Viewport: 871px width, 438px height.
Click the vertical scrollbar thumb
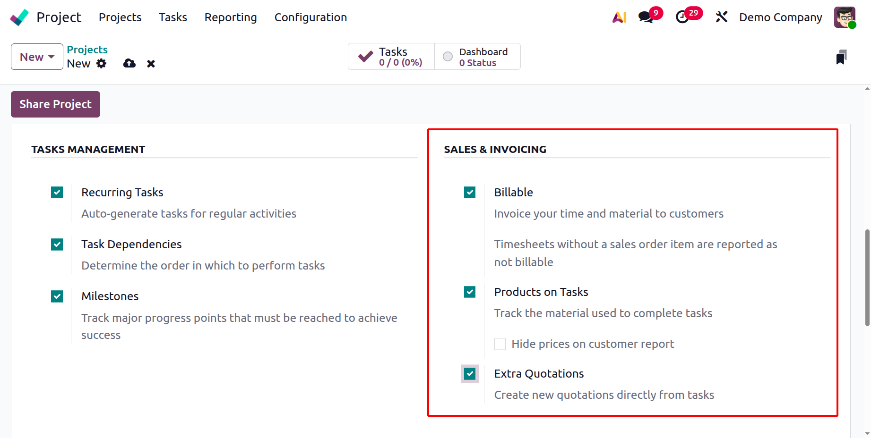tap(867, 278)
